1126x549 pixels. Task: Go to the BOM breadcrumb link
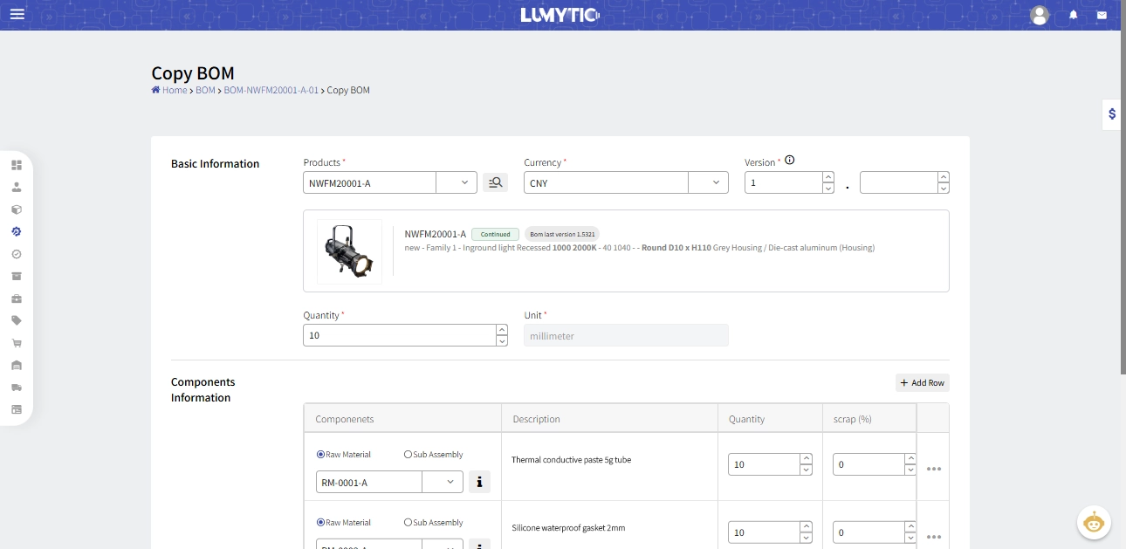click(x=205, y=90)
